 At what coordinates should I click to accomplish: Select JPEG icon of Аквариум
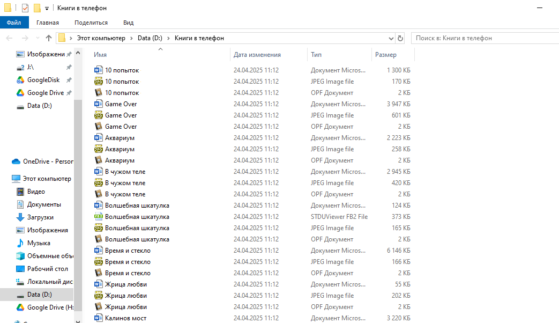[99, 149]
